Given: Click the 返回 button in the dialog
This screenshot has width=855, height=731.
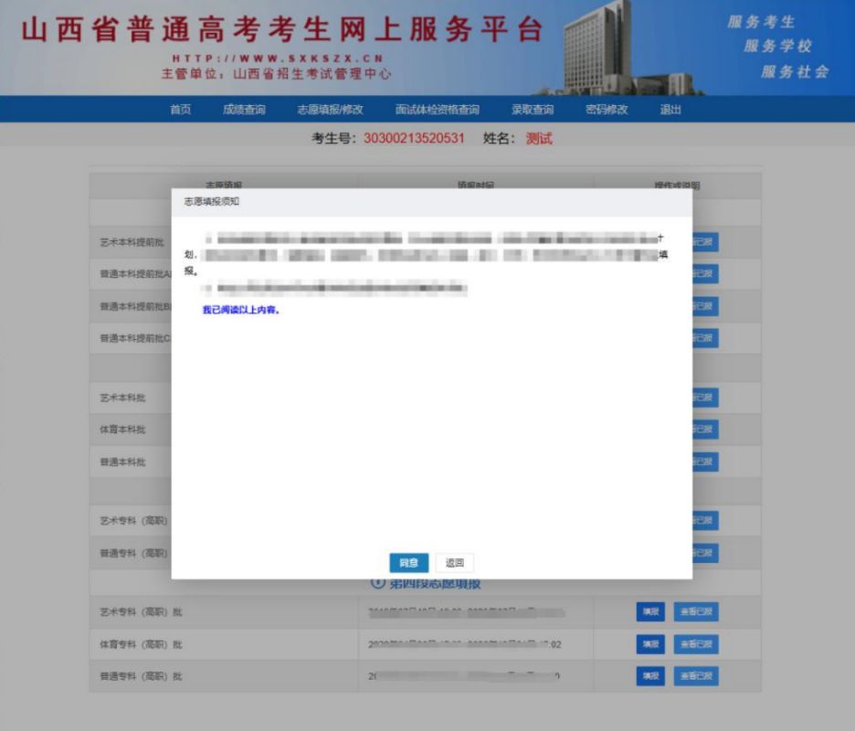Looking at the screenshot, I should 455,563.
